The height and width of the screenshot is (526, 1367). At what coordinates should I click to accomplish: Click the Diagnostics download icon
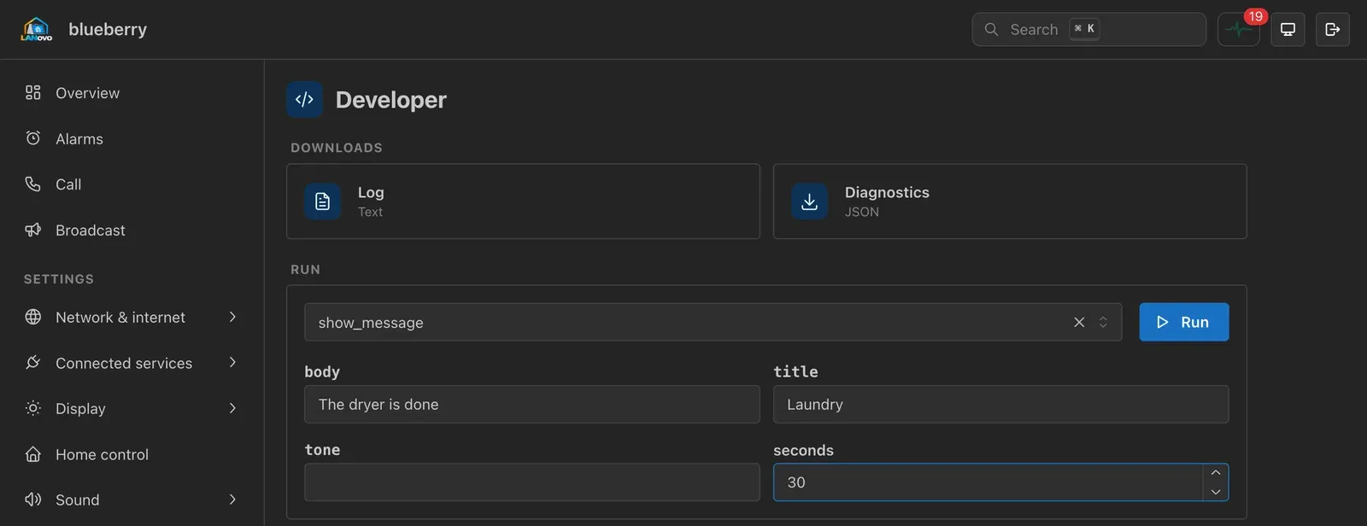809,202
